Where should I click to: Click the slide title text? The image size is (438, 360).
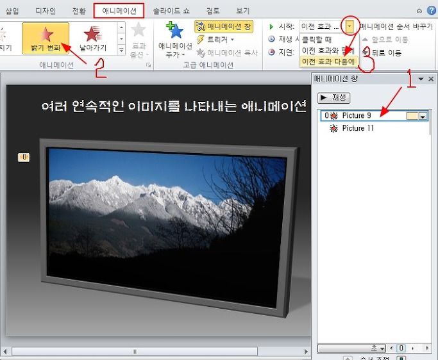[174, 106]
